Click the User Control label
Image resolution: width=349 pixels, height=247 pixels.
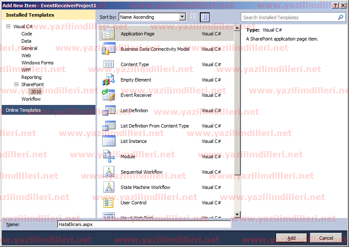pyautogui.click(x=133, y=203)
